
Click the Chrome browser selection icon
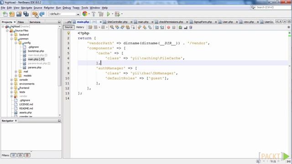point(85,14)
